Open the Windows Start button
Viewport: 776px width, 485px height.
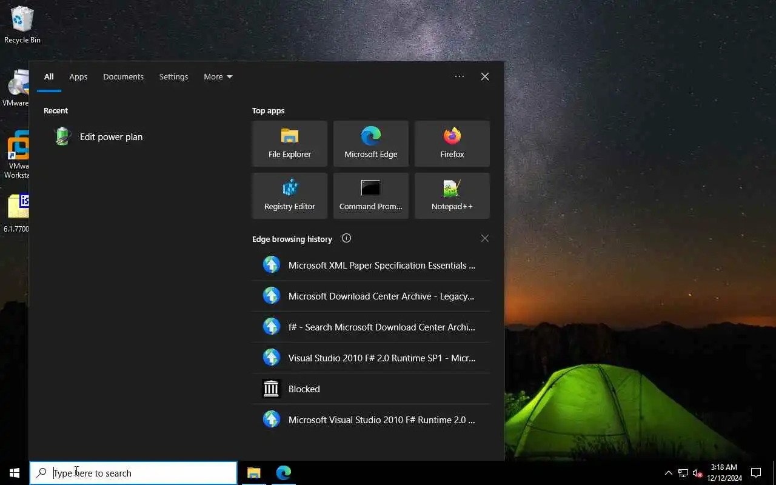pos(15,473)
